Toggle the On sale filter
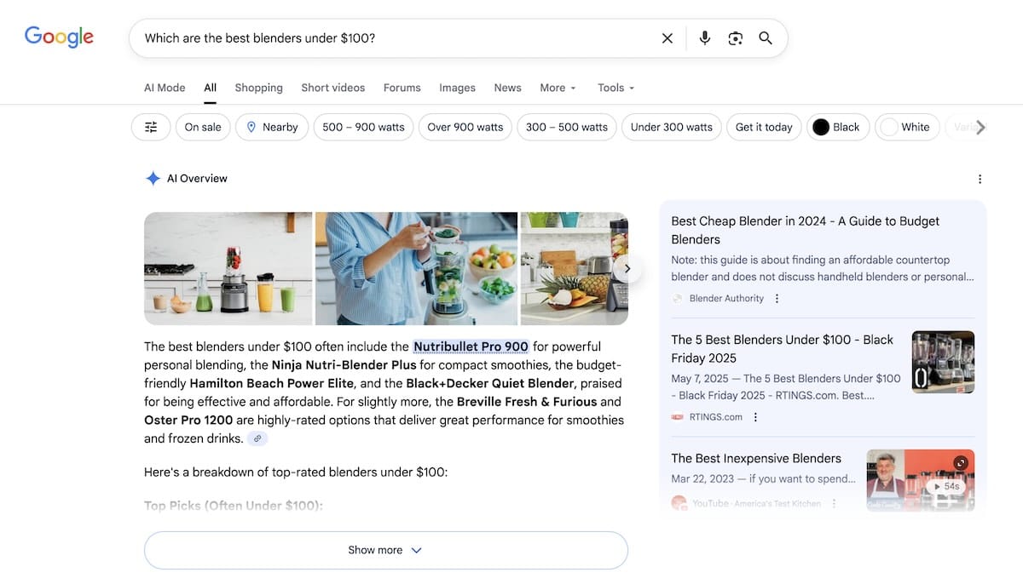The height and width of the screenshot is (584, 1023). click(x=202, y=126)
